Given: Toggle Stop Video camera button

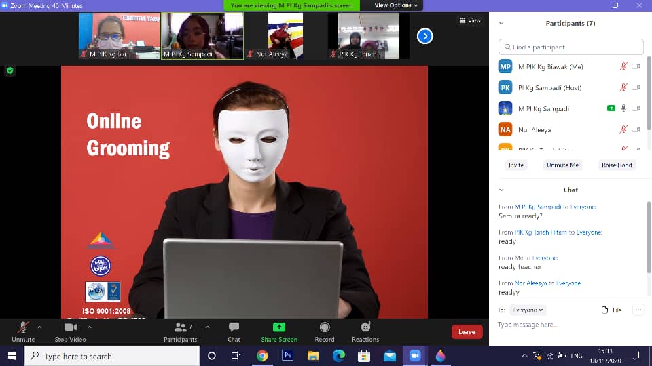Looking at the screenshot, I should (70, 327).
